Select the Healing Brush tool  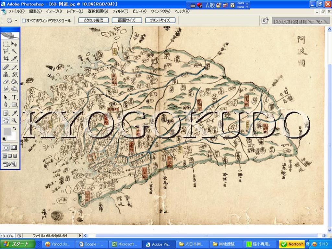6,67
